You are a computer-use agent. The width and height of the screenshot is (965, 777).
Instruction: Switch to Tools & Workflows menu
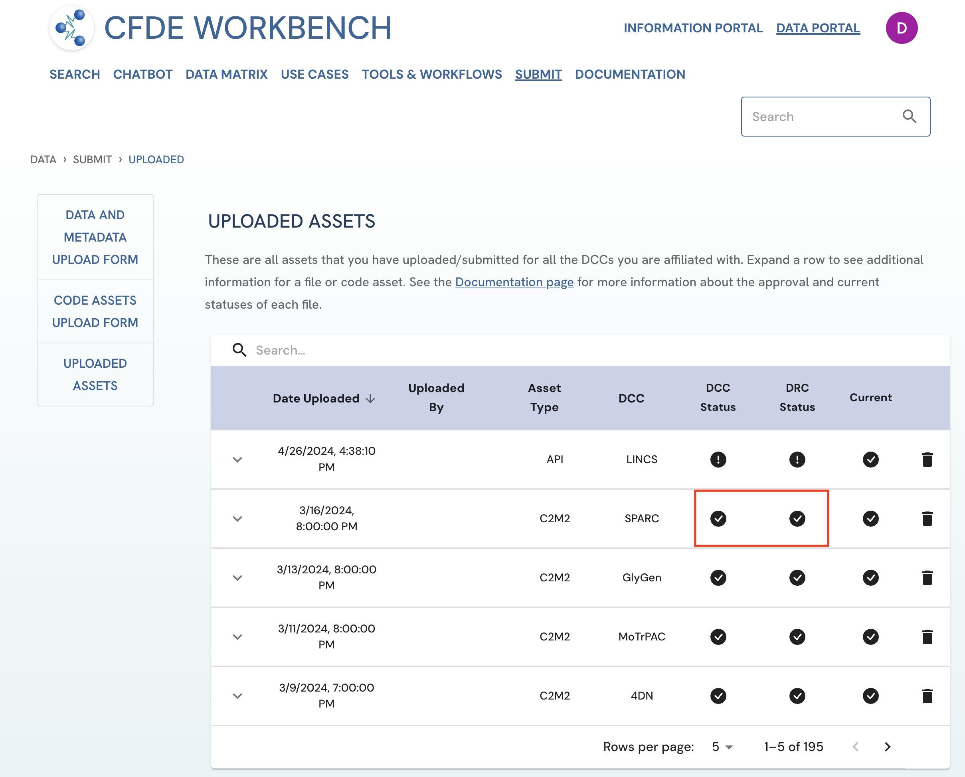(x=431, y=74)
